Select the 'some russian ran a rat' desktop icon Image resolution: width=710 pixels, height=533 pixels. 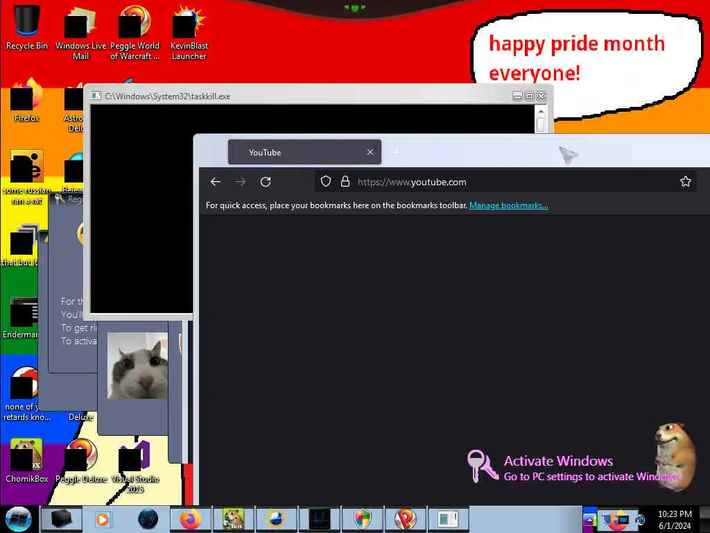click(x=26, y=178)
